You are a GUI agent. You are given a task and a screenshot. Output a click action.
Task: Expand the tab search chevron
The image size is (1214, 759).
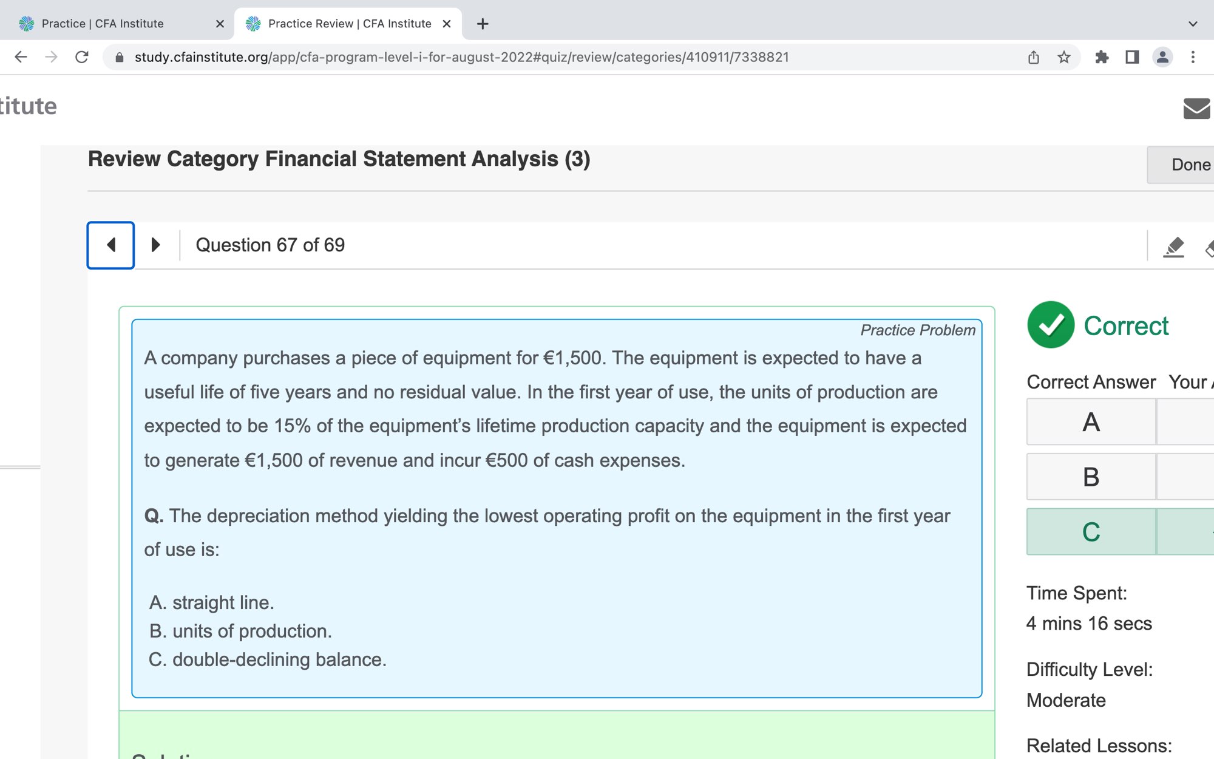1193,24
